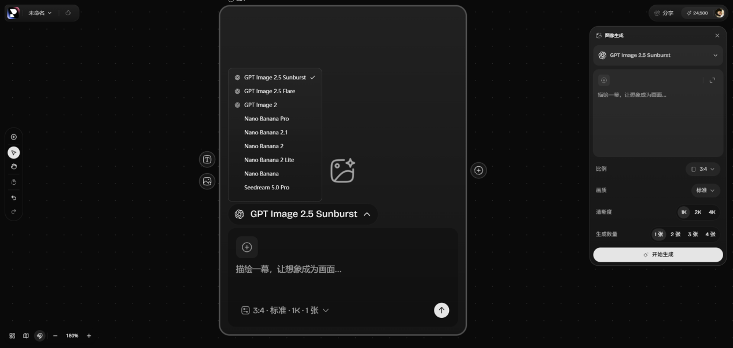Select the hand pan tool in left toolbar
Image resolution: width=733 pixels, height=348 pixels.
coord(14,167)
